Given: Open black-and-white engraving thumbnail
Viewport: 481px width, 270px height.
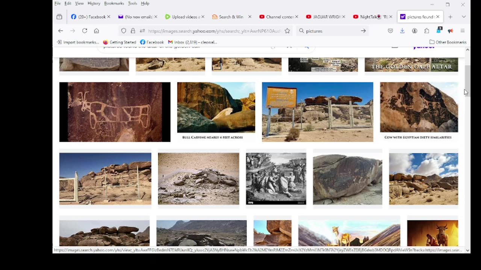Looking at the screenshot, I should coord(276,178).
